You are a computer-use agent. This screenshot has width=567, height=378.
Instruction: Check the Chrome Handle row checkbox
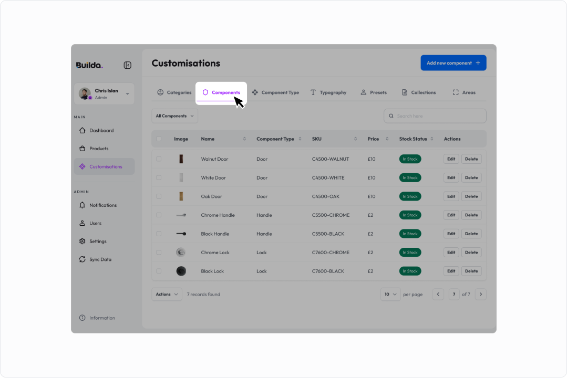[x=159, y=215]
